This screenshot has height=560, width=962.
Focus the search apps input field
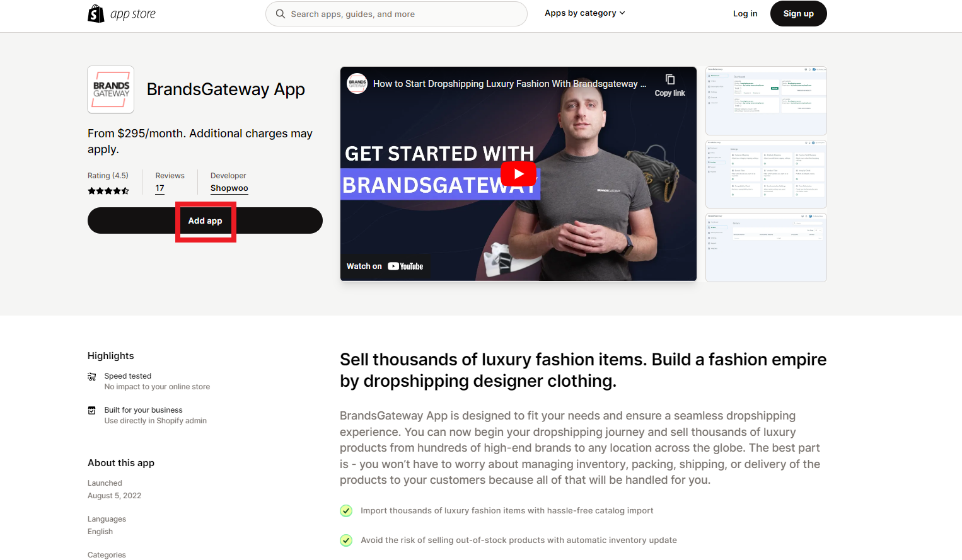coord(396,14)
